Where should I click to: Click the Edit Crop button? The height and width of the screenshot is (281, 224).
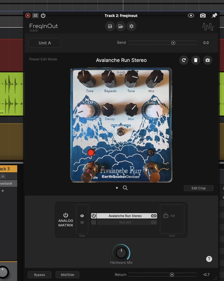click(x=199, y=188)
